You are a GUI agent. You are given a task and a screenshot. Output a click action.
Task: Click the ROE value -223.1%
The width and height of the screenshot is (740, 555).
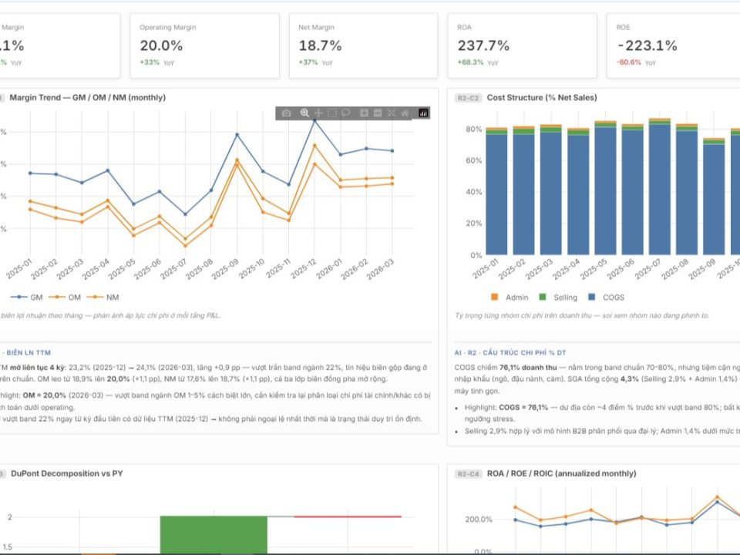click(x=647, y=45)
